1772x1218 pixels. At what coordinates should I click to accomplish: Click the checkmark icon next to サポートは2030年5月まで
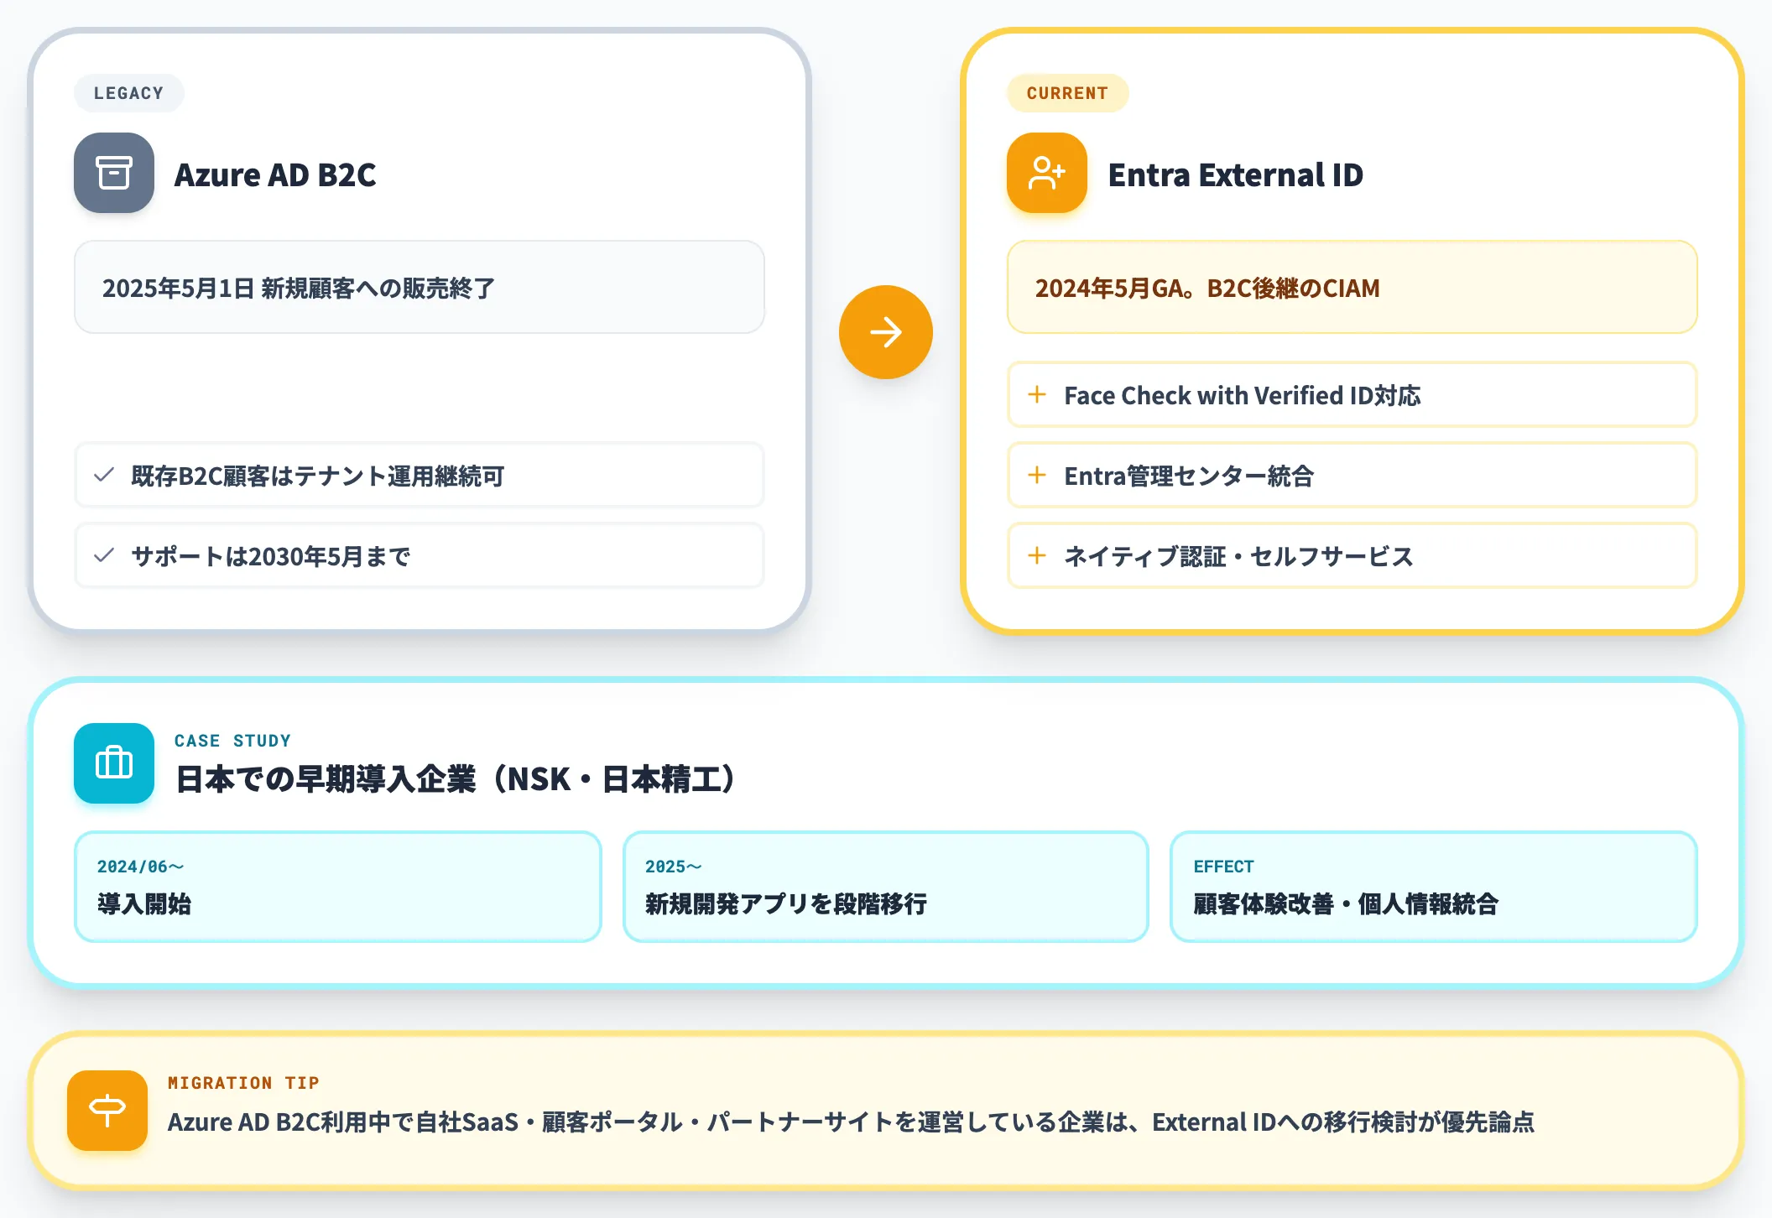(104, 555)
